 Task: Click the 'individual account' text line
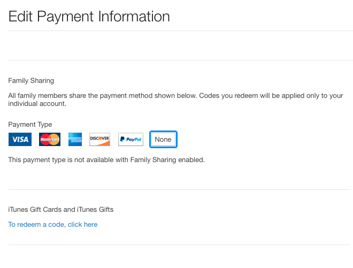coord(37,104)
